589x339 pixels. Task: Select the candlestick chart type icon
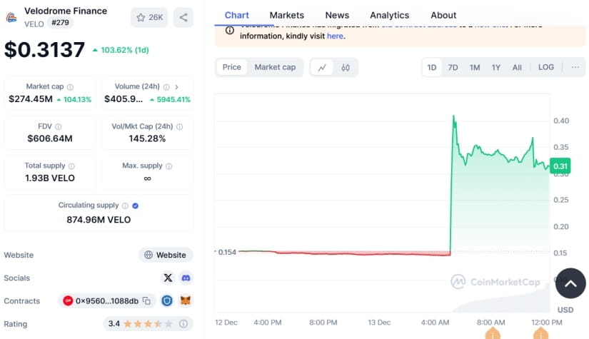346,68
